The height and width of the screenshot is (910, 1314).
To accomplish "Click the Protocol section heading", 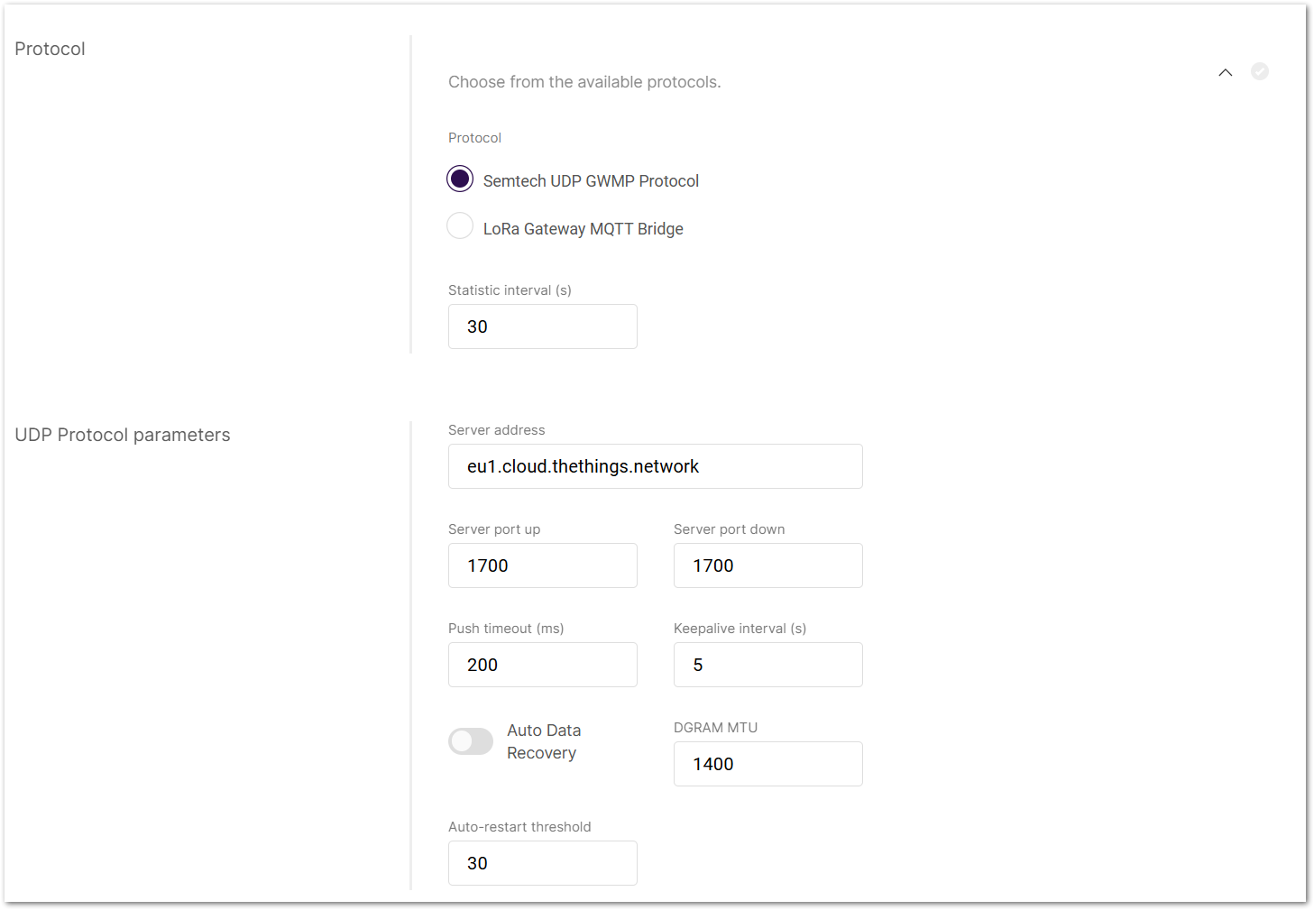I will coord(50,48).
